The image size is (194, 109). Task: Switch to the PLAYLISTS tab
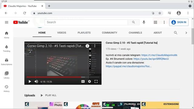click(x=84, y=33)
